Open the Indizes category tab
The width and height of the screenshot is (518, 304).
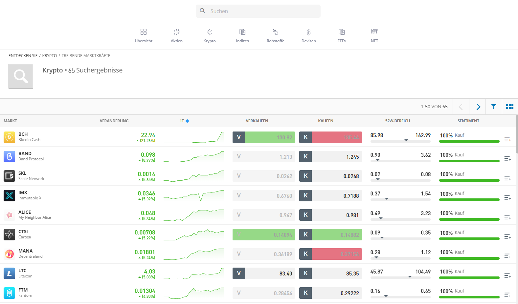click(x=242, y=36)
